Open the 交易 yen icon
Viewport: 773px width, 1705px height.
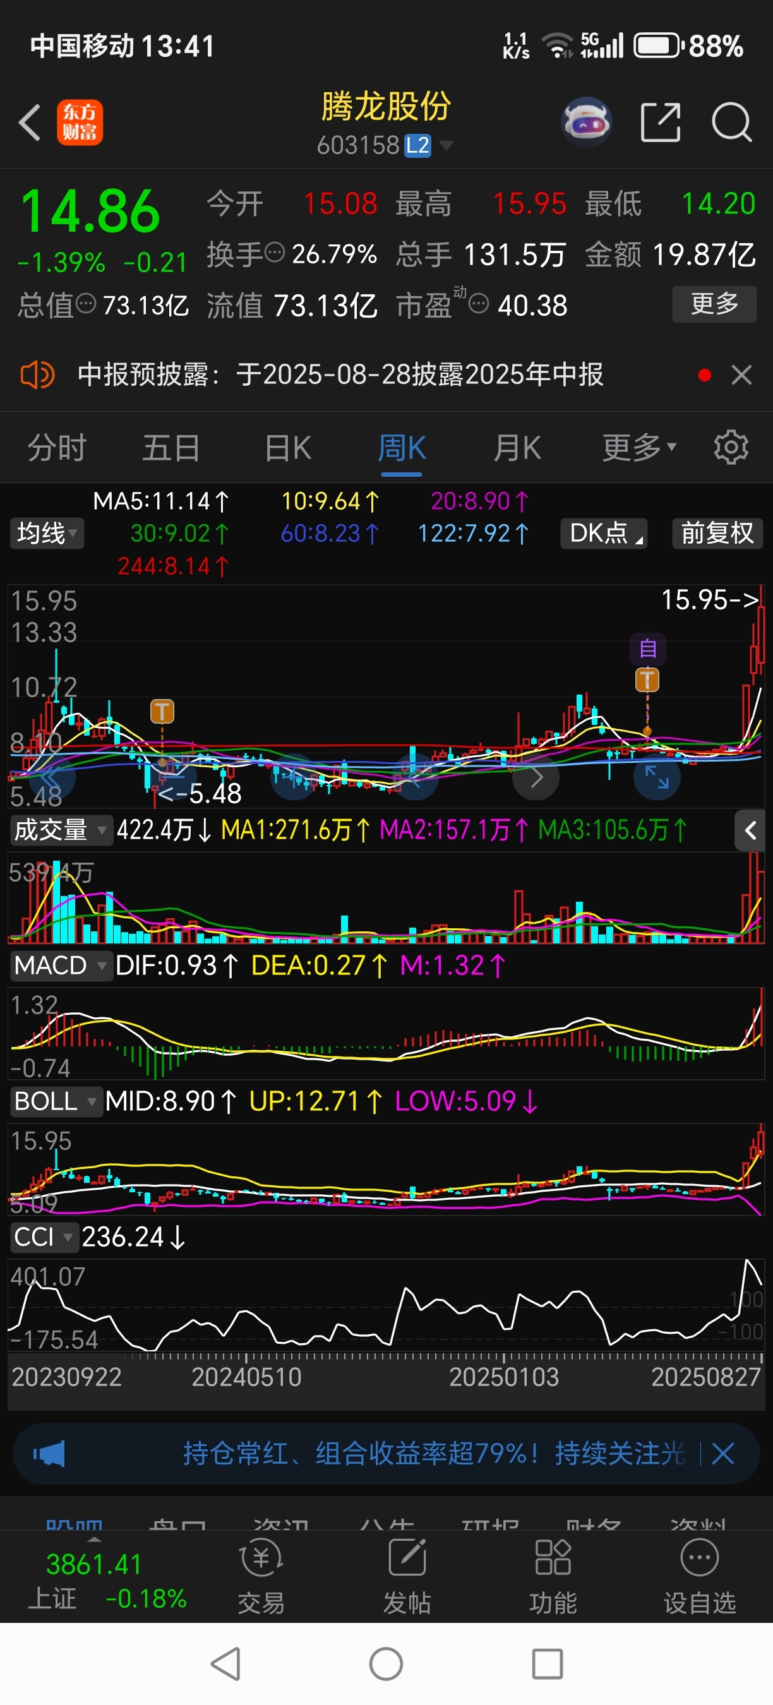(261, 1558)
